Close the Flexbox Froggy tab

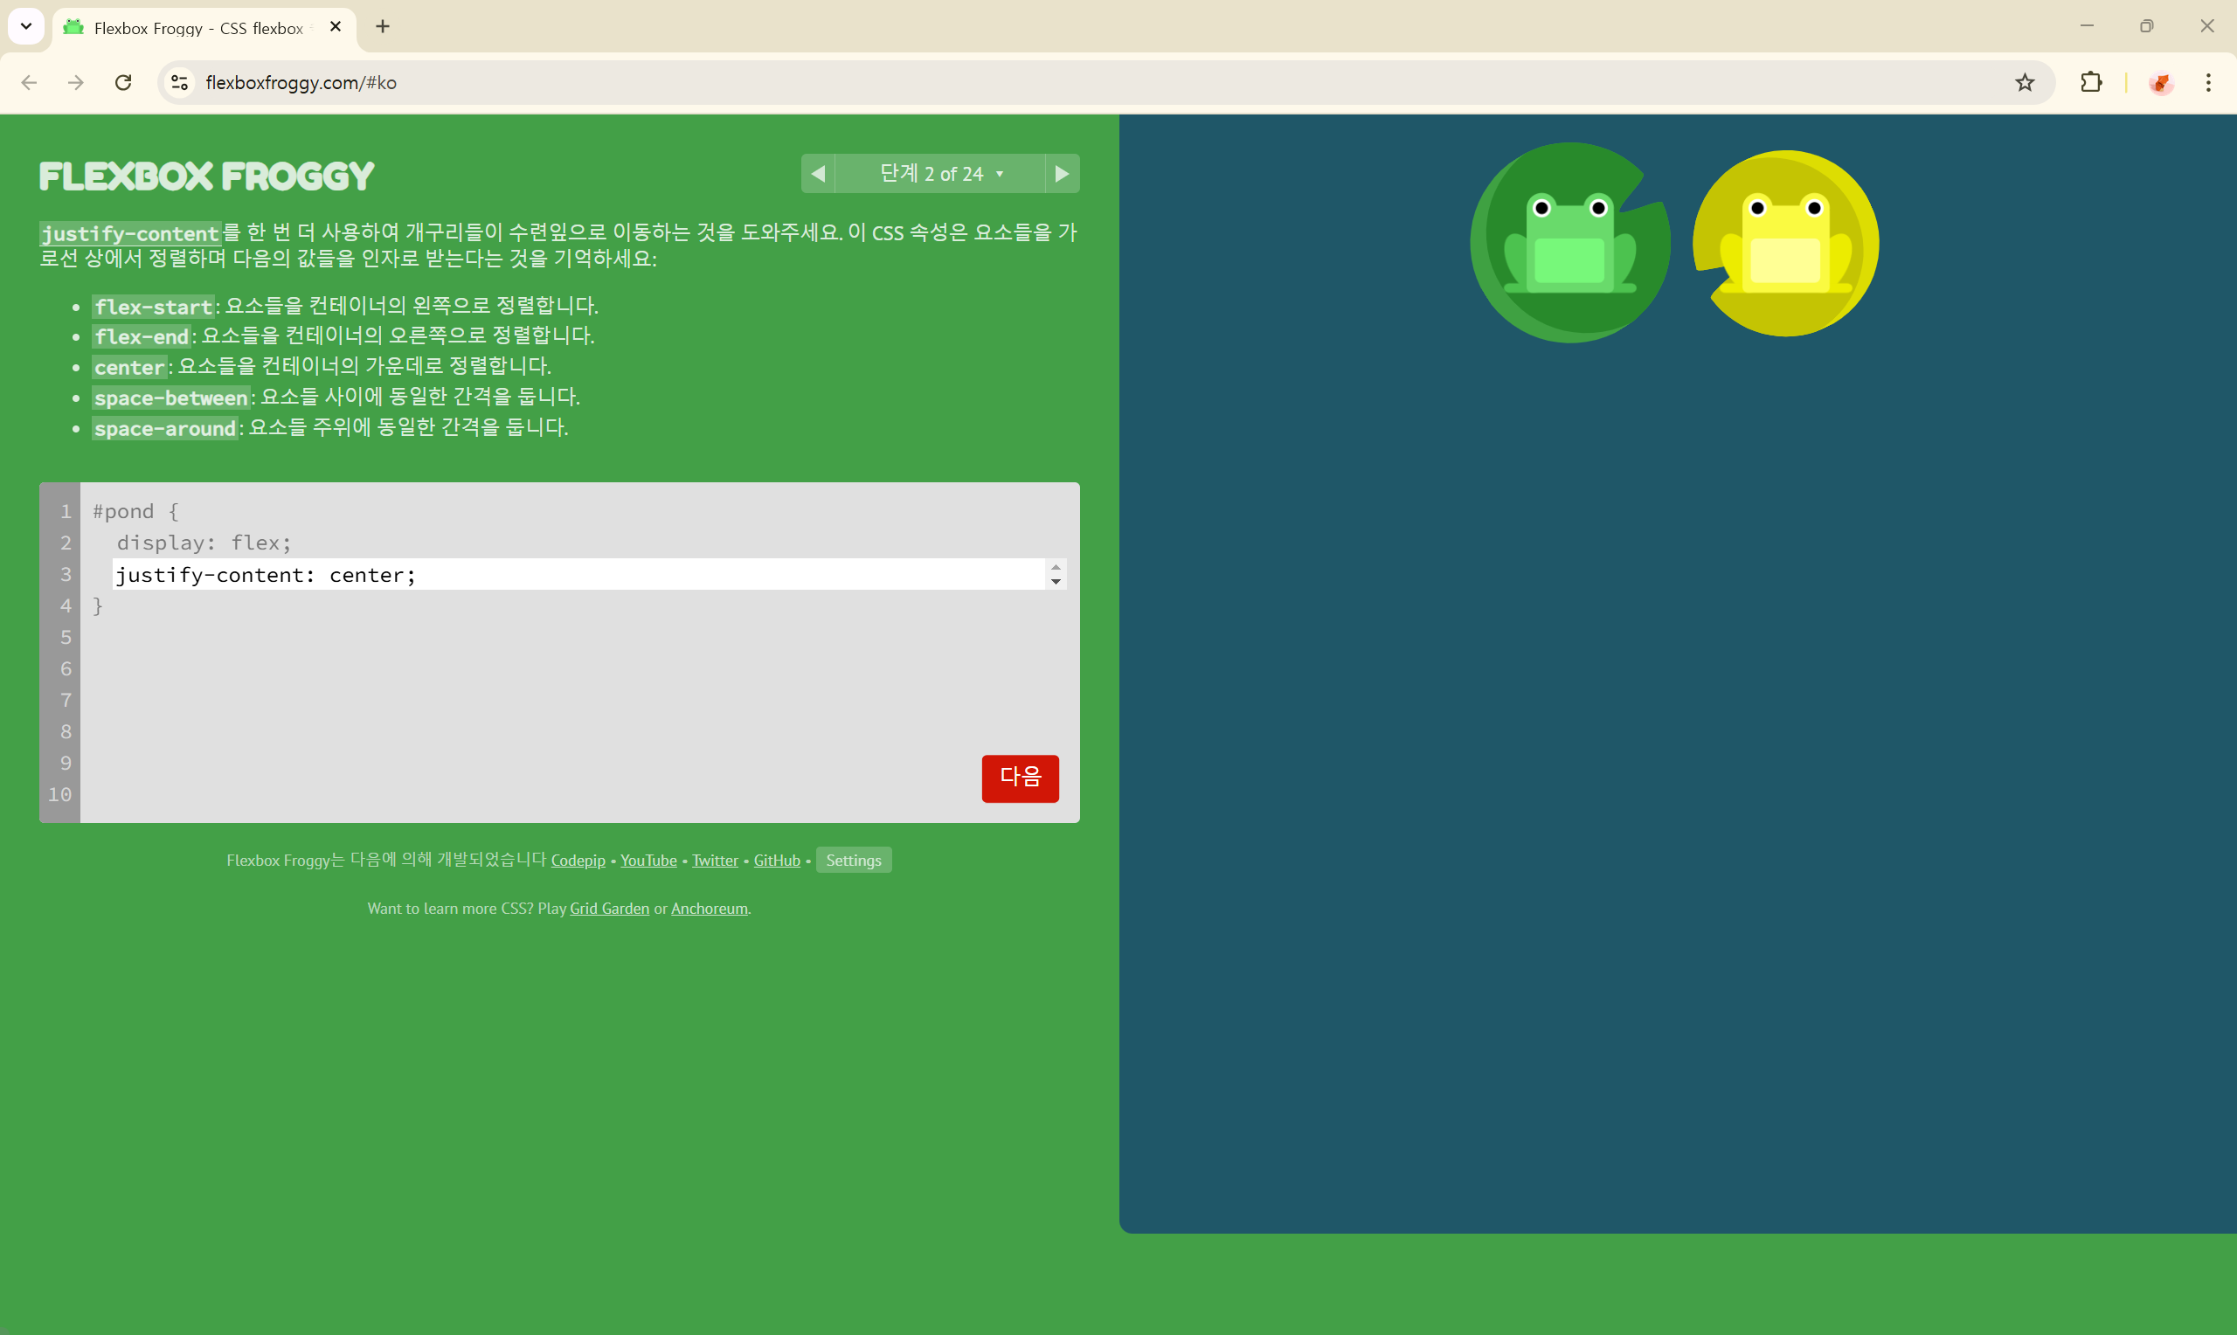[336, 27]
